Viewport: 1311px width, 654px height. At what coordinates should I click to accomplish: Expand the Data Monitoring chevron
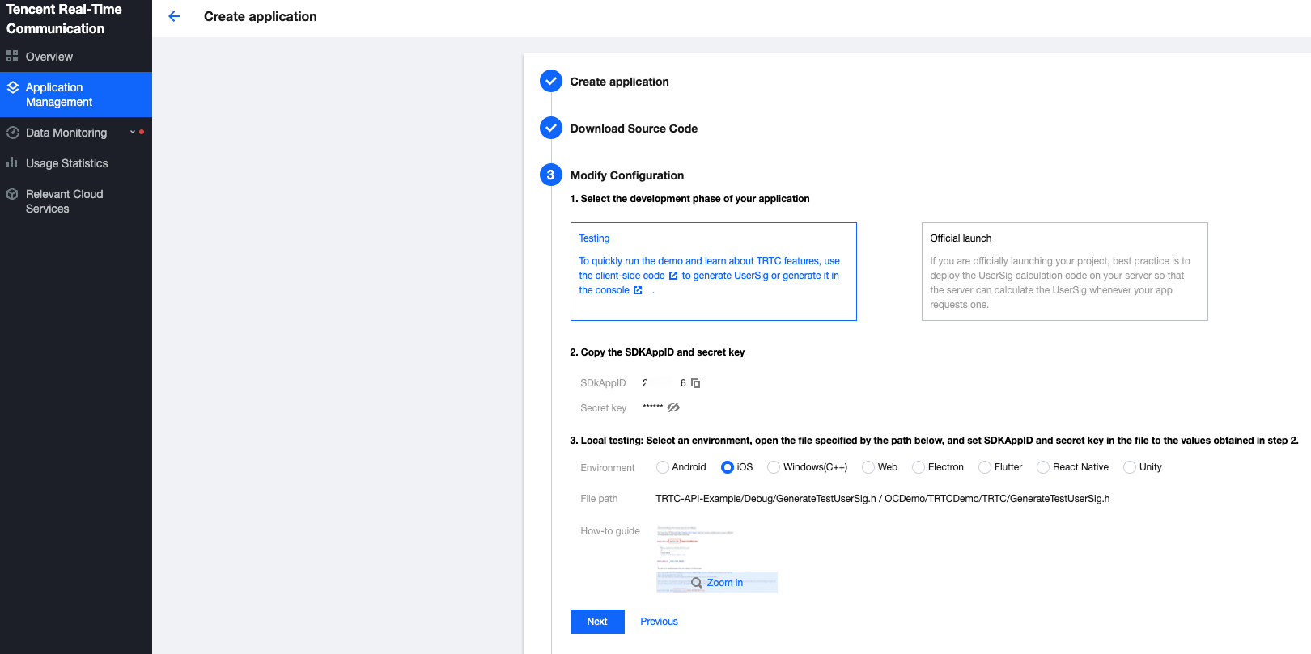tap(133, 132)
